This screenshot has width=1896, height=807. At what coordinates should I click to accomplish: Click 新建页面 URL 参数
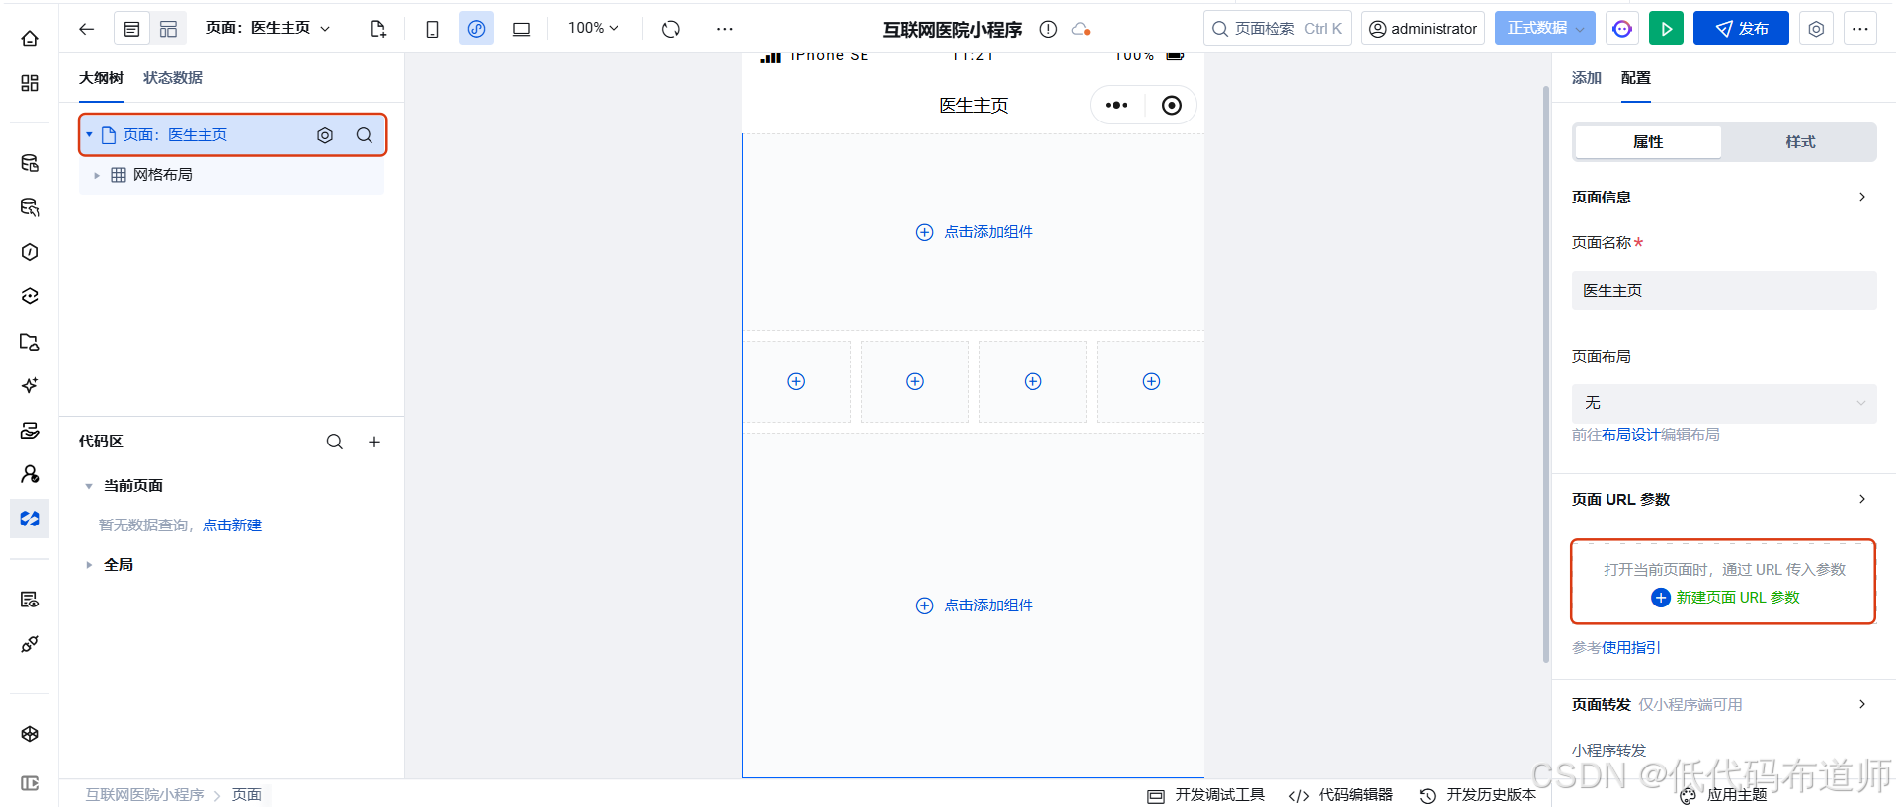tap(1725, 598)
